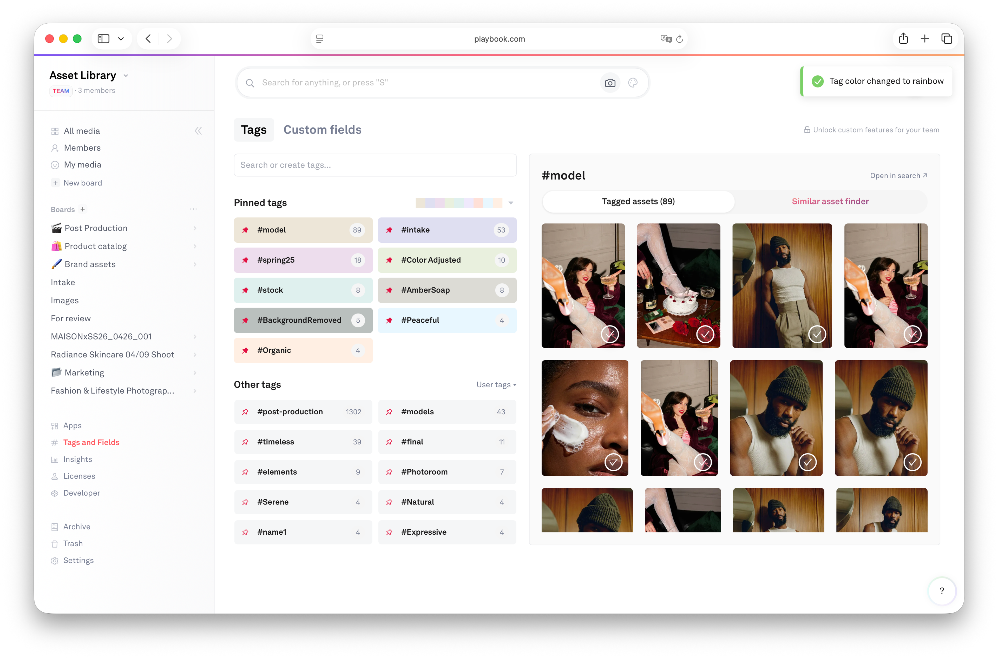This screenshot has height=658, width=998.
Task: Select the #AmberSoap pinned tag
Action: (x=447, y=290)
